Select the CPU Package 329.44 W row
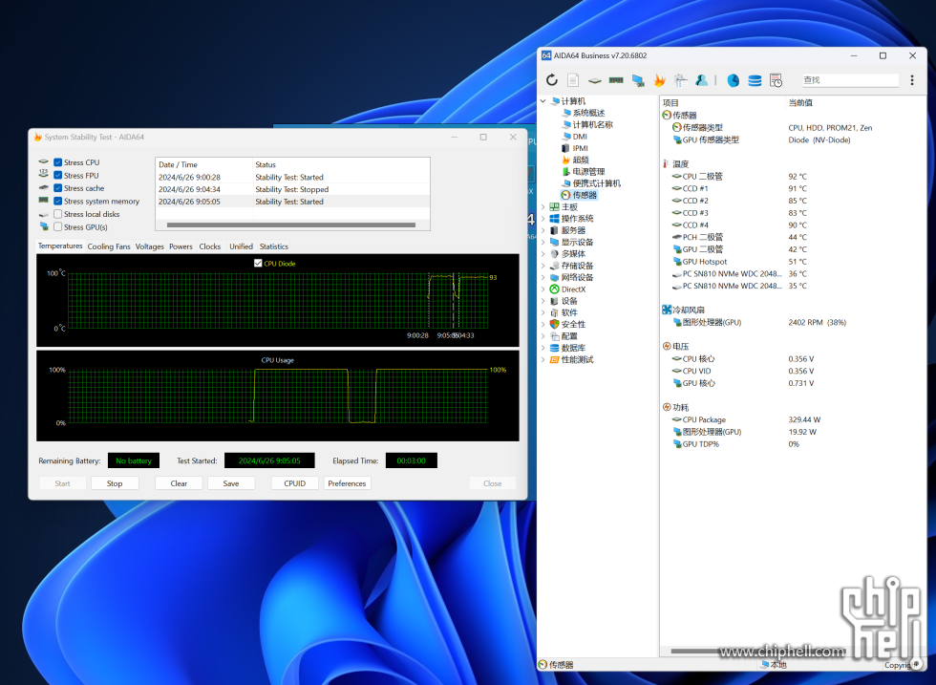The width and height of the screenshot is (936, 685). click(x=792, y=419)
